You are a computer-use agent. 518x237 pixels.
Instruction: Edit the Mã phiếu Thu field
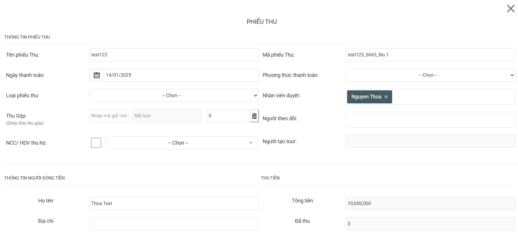(x=430, y=55)
